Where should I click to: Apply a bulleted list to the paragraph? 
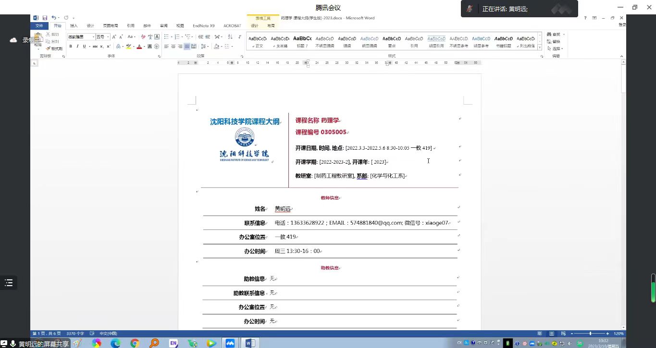click(x=166, y=37)
